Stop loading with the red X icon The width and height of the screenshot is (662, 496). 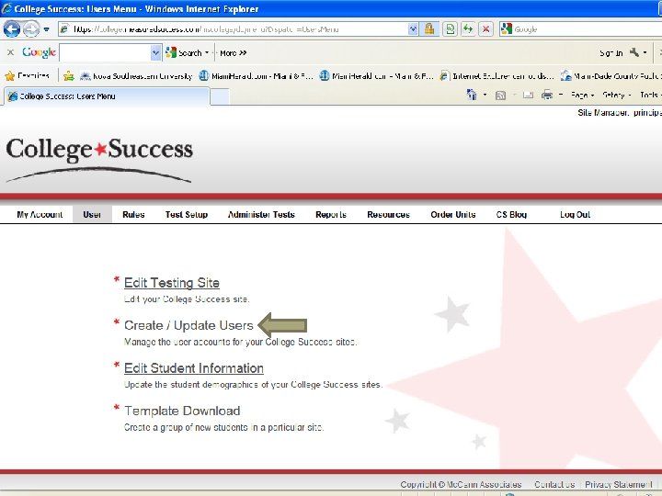(486, 29)
